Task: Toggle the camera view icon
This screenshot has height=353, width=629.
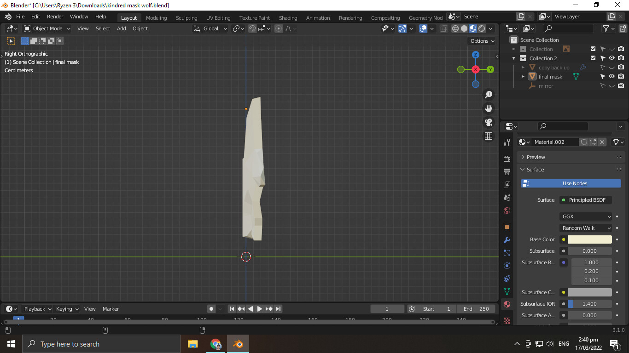Action: (489, 122)
